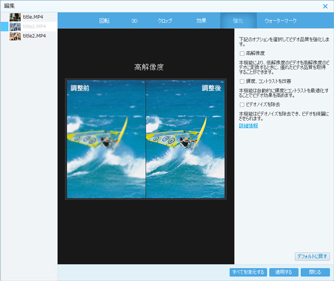This screenshot has height=281, width=334.
Task: Enable the 高解像度 checkbox
Action: pos(242,54)
